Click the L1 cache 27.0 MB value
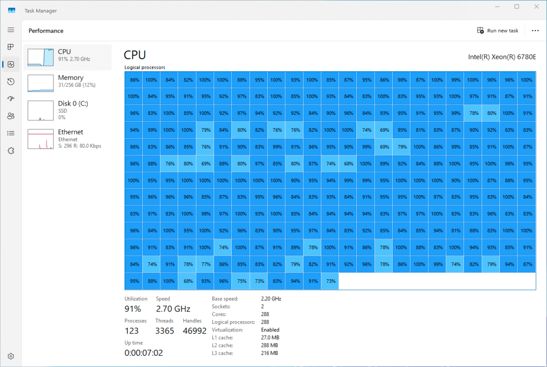Screen dimensions: 547x367 coord(270,338)
